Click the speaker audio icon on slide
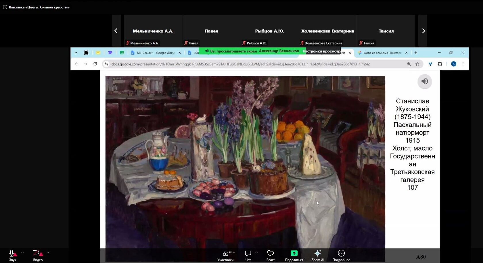The width and height of the screenshot is (483, 263). point(425,81)
